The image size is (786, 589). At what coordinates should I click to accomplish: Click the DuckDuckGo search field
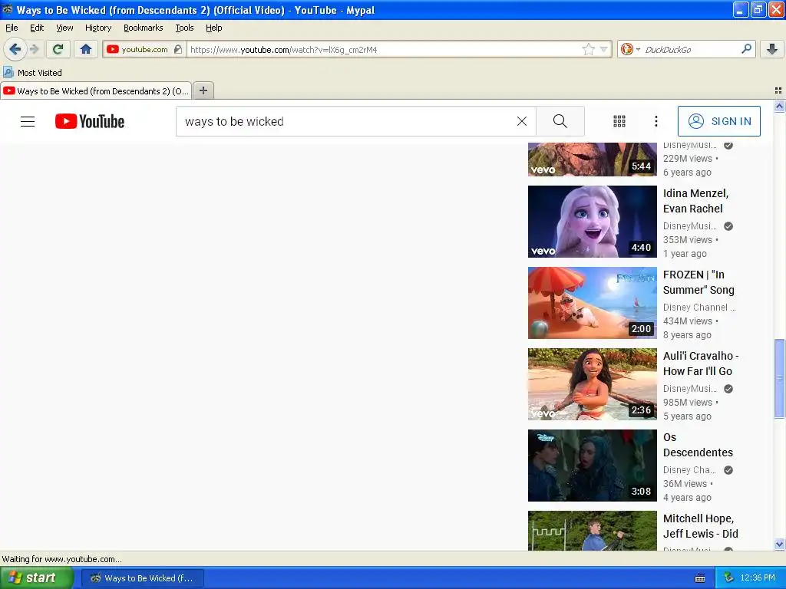tap(691, 50)
